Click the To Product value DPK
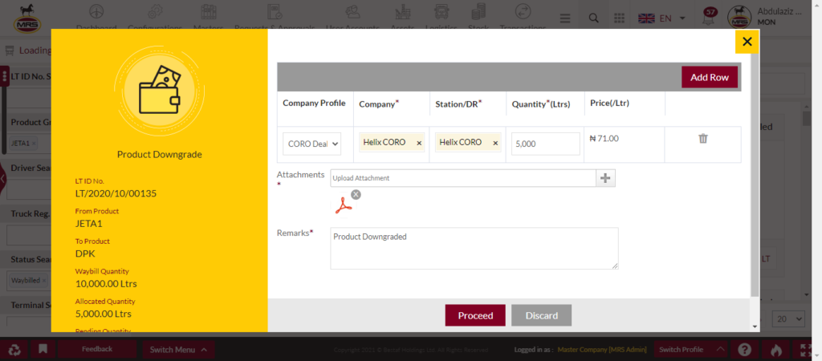 (85, 254)
